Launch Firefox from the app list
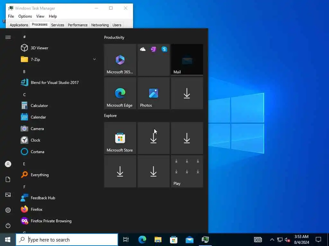 59,209
